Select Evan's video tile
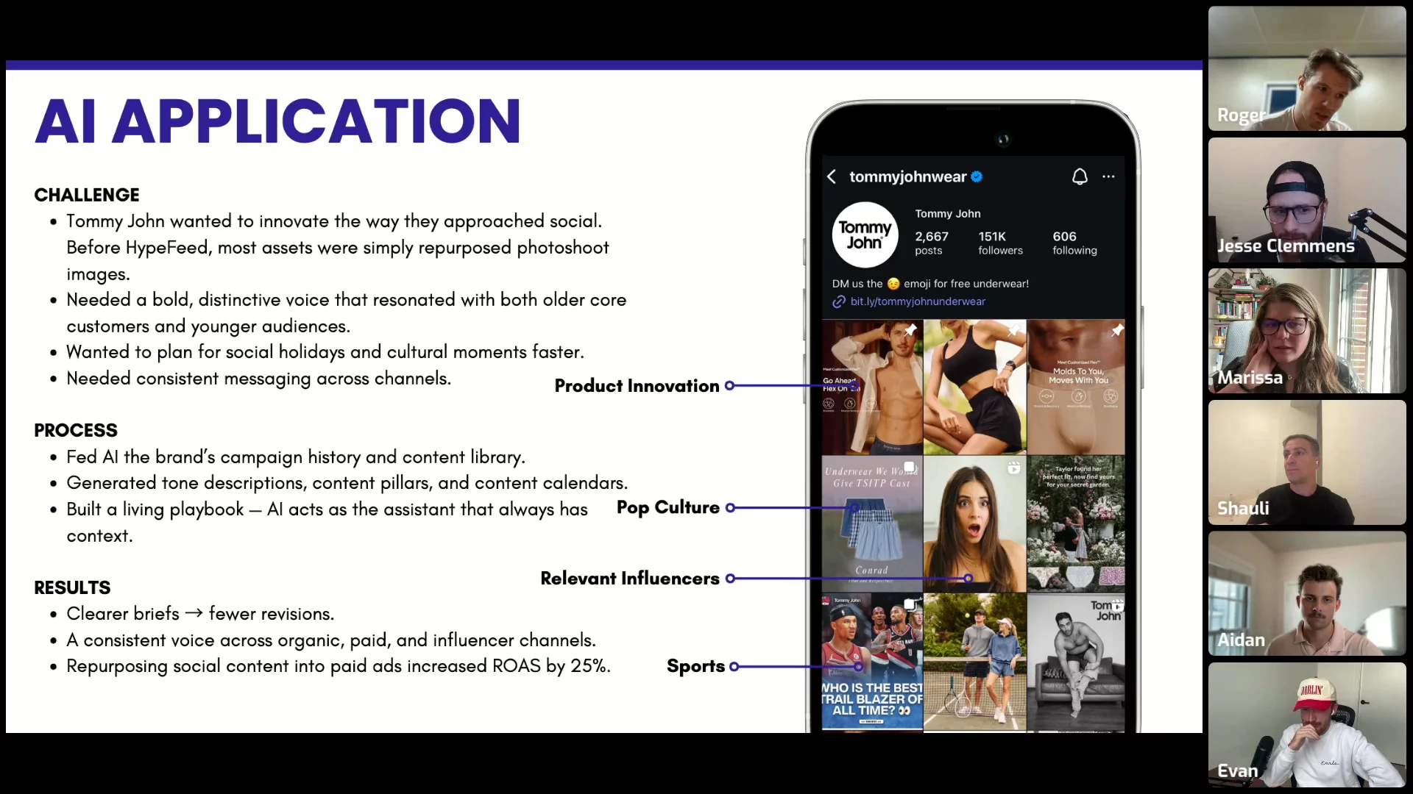The image size is (1413, 794). (x=1306, y=724)
